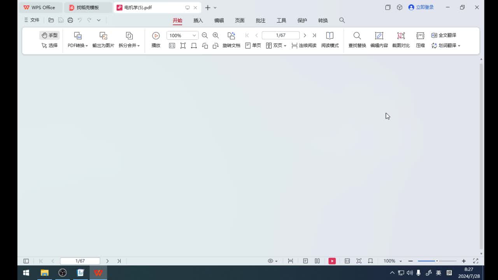Open new tab with plus button

(207, 7)
